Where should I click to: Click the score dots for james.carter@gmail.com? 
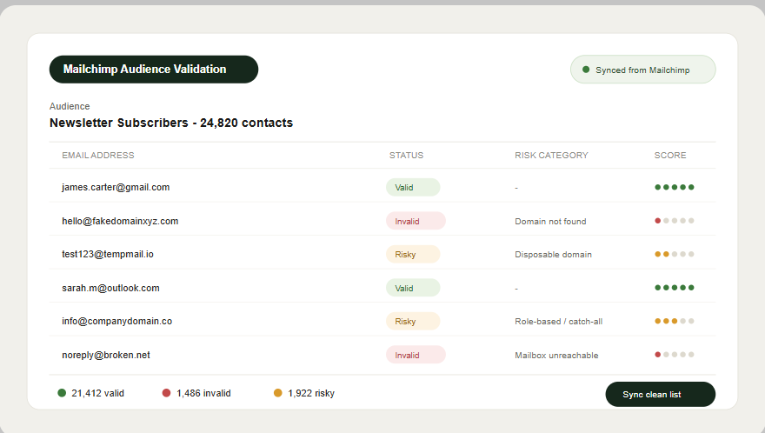(675, 187)
